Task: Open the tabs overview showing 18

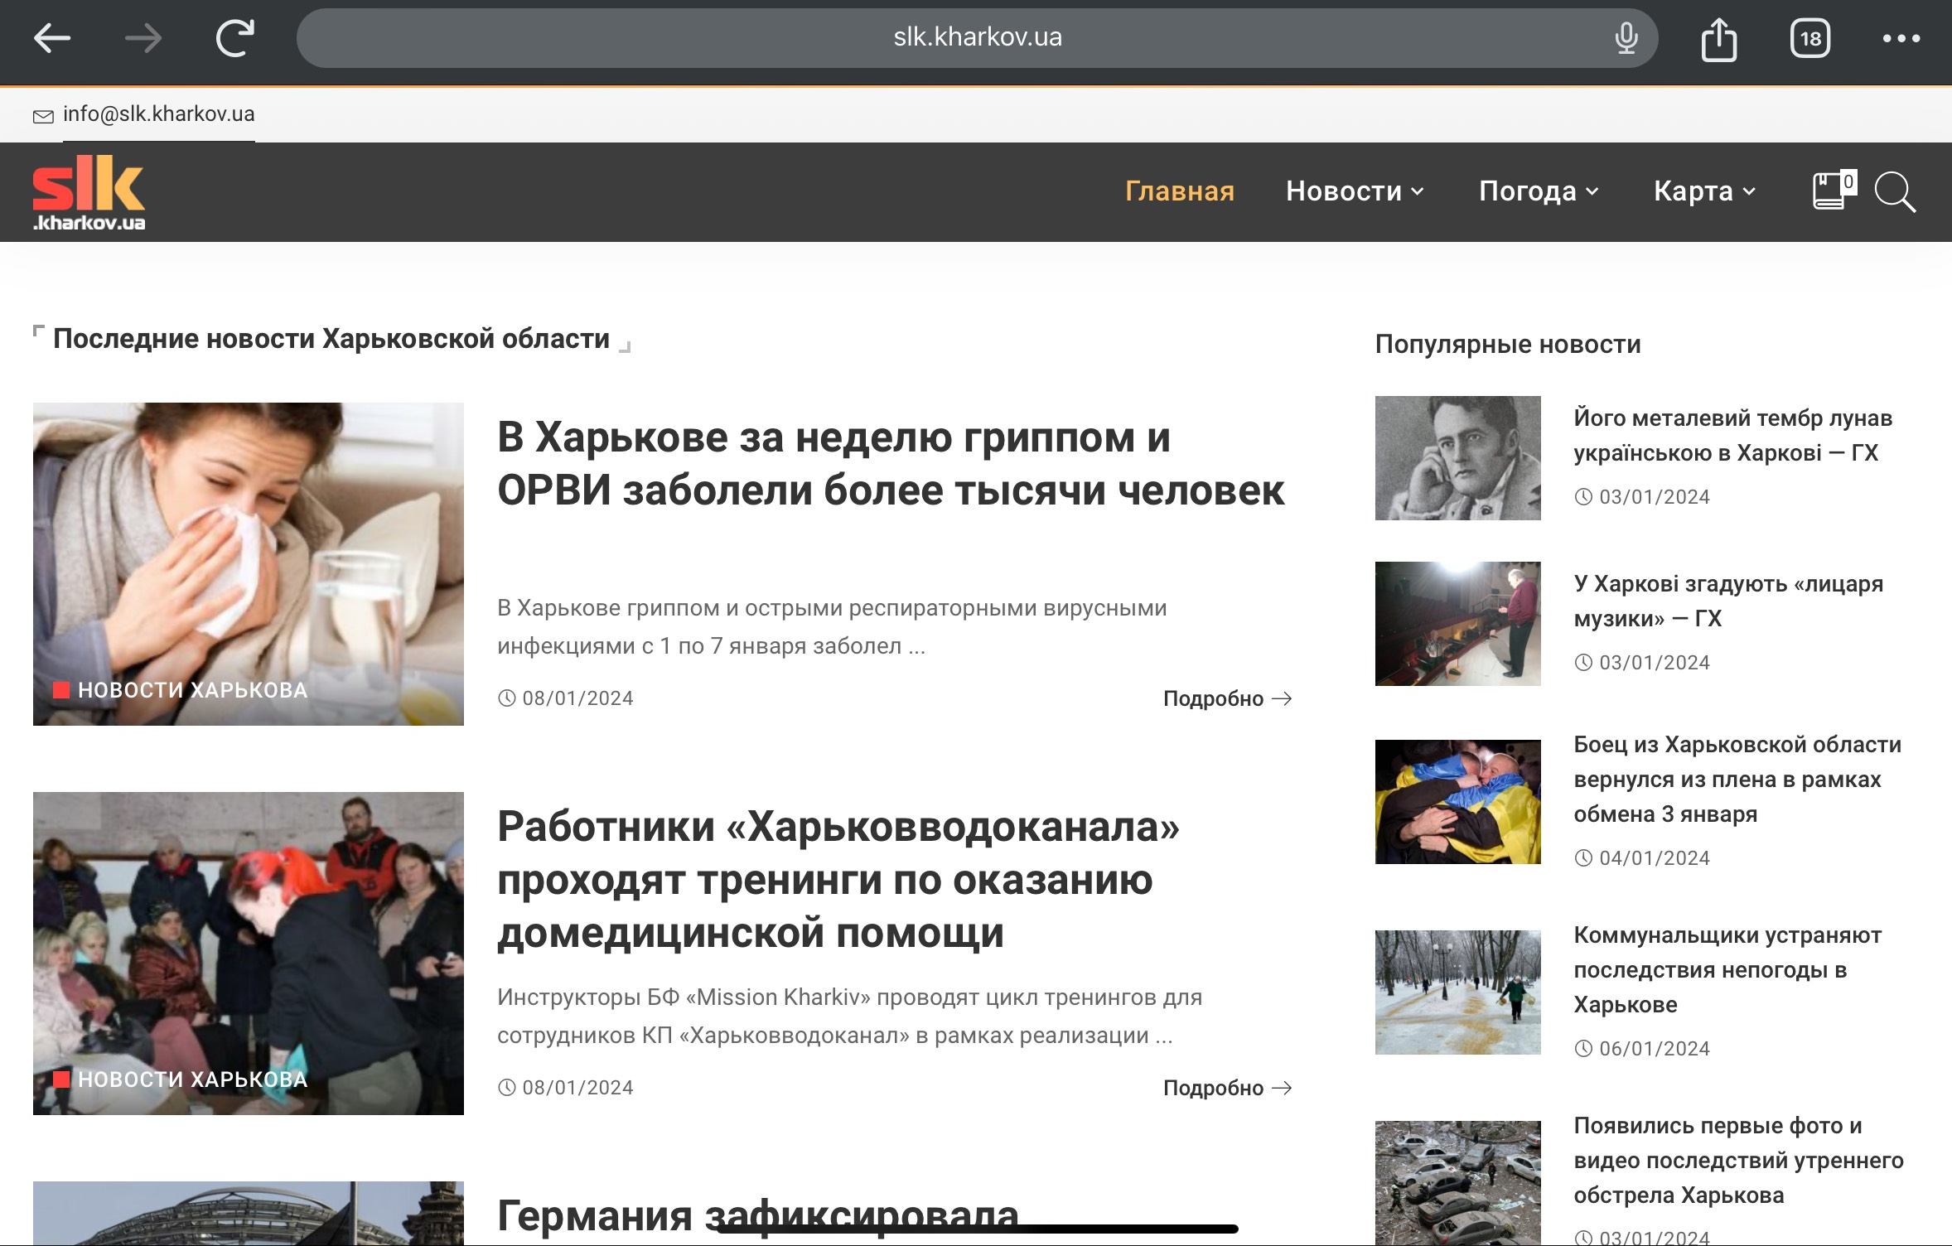Action: [x=1810, y=38]
